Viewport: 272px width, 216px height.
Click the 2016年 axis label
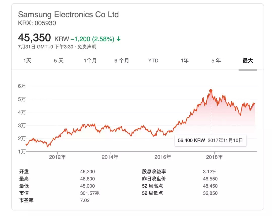pos(163,157)
